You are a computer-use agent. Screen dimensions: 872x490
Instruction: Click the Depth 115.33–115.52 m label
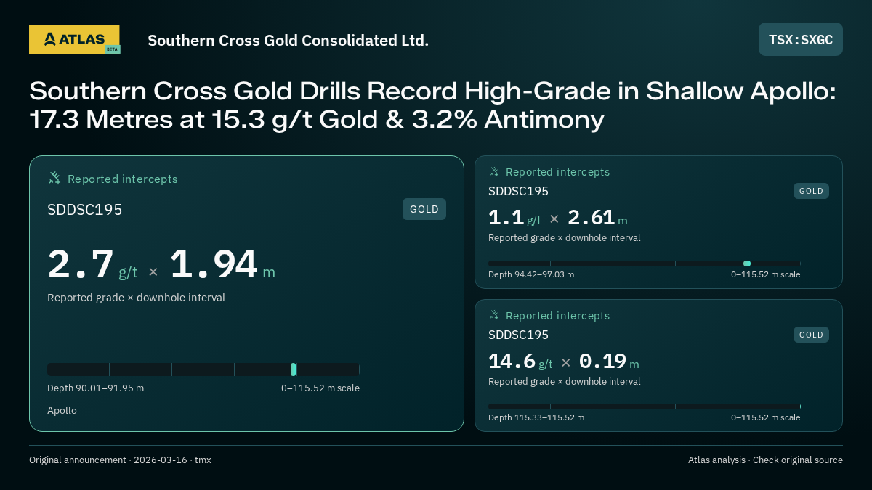[536, 417]
